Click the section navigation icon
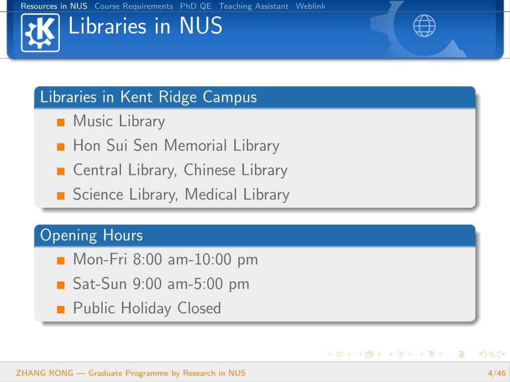 pyautogui.click(x=431, y=354)
